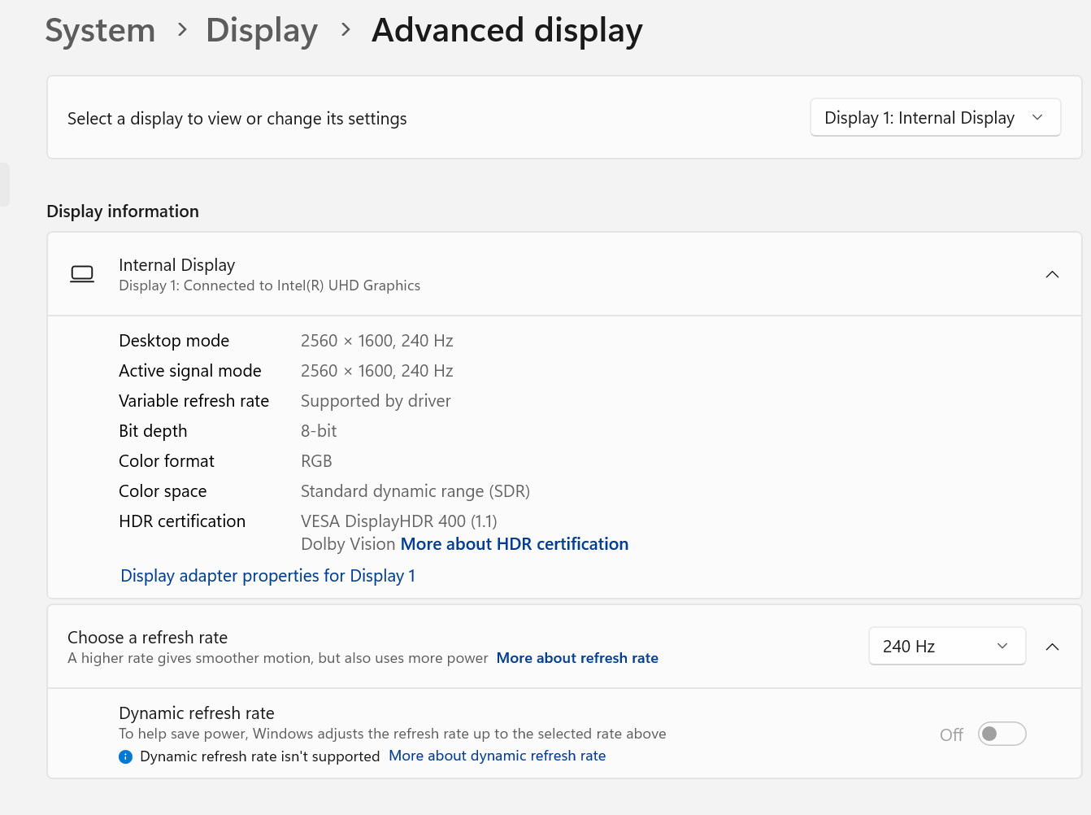Click the RGB color format value
1091x815 pixels.
pyautogui.click(x=316, y=461)
